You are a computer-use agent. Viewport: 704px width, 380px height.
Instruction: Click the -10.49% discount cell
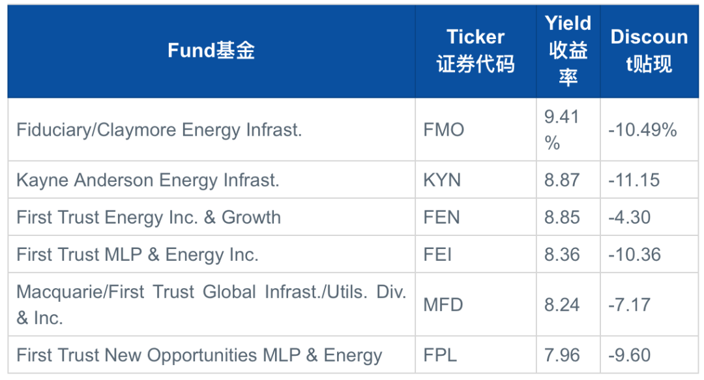pos(649,129)
